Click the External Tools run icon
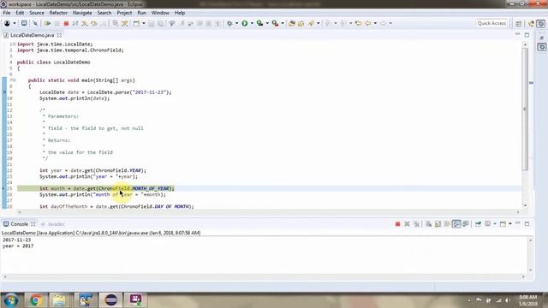548x308 pixels. pyautogui.click(x=276, y=23)
